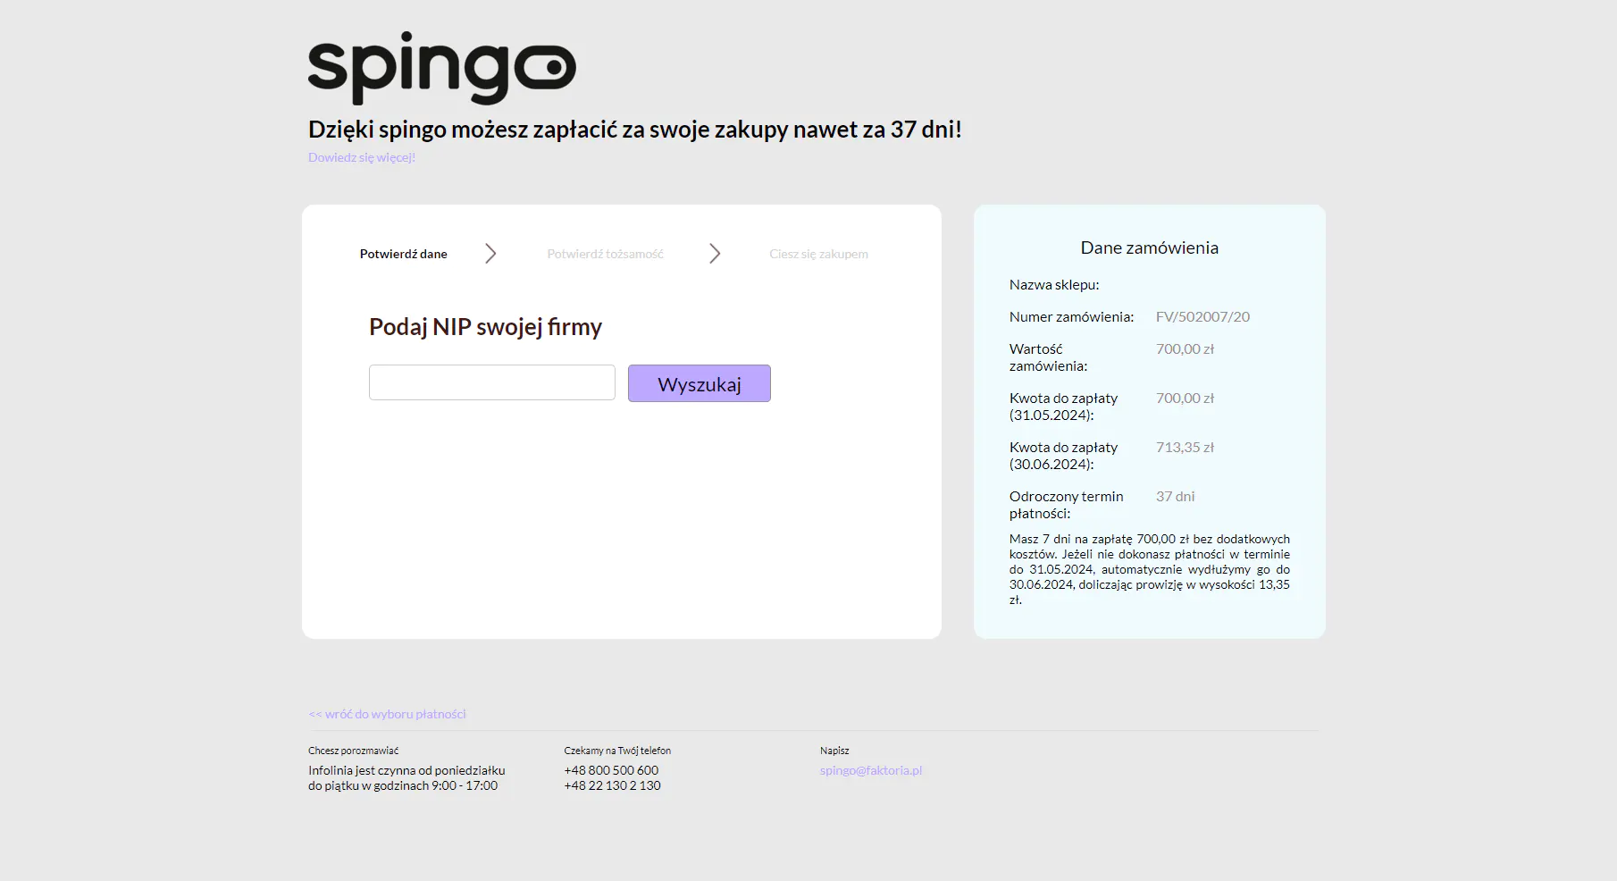Click the 'Chcesz porozmawiać' footer heading

[354, 751]
